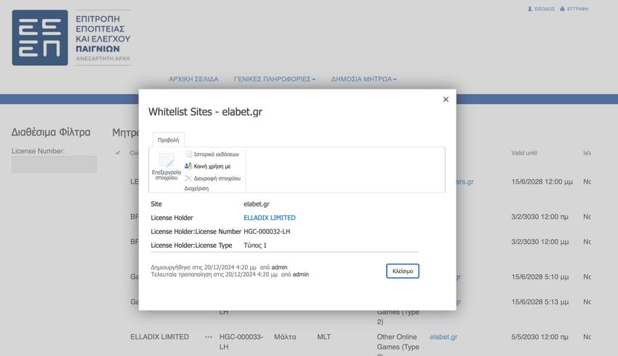This screenshot has width=618, height=356.
Task: Click the ELLADIX LIMITED company name in table
Action: click(160, 336)
